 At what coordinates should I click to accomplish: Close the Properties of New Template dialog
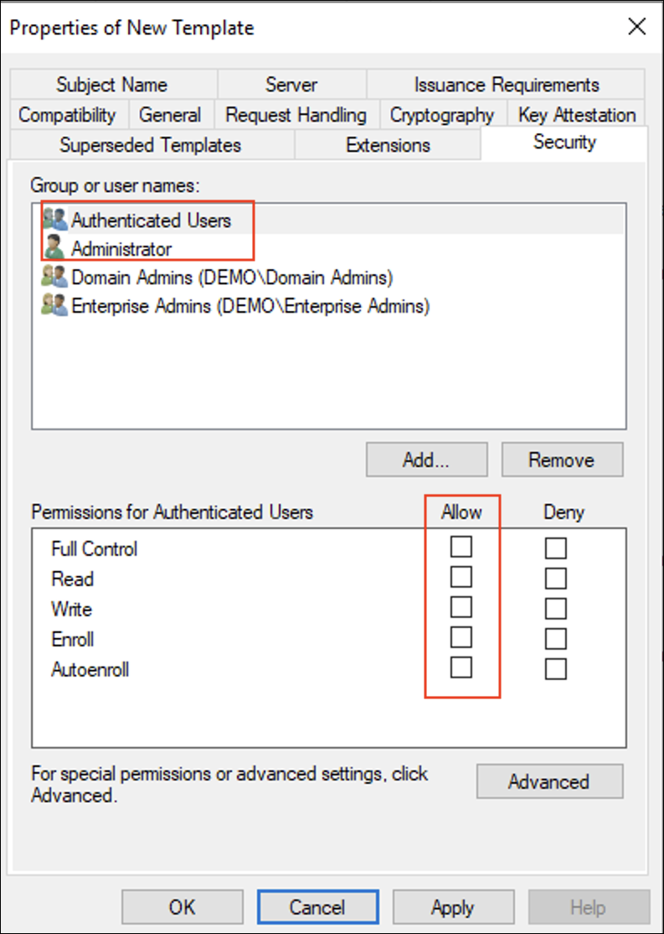pos(636,28)
